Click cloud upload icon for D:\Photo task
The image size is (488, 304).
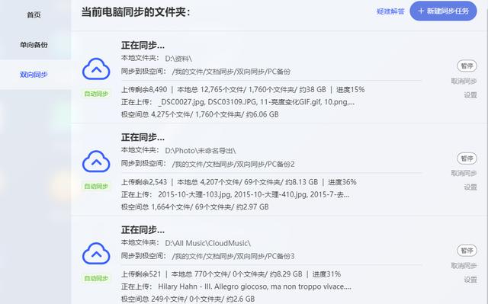[x=96, y=162]
